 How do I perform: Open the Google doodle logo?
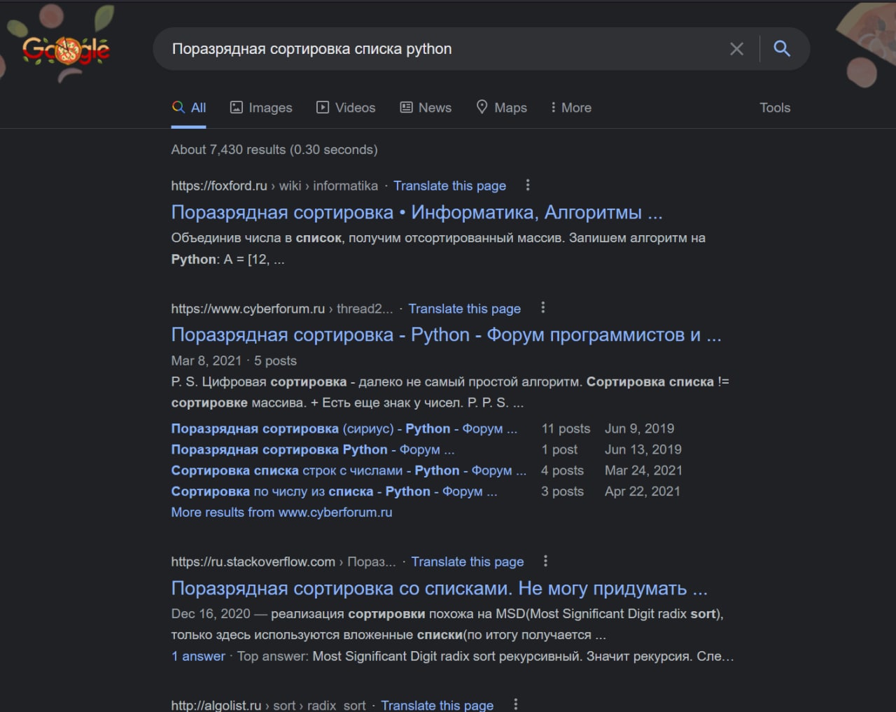[x=66, y=50]
